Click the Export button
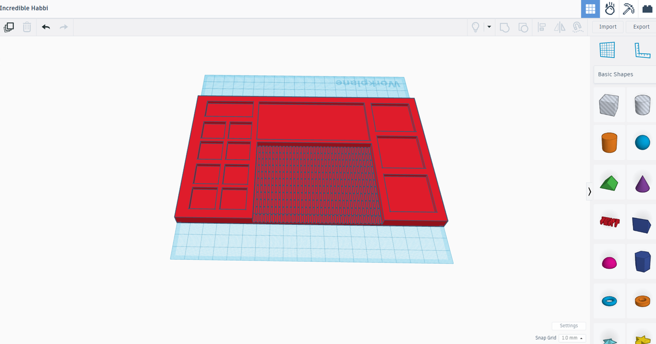This screenshot has width=656, height=344. pos(641,26)
